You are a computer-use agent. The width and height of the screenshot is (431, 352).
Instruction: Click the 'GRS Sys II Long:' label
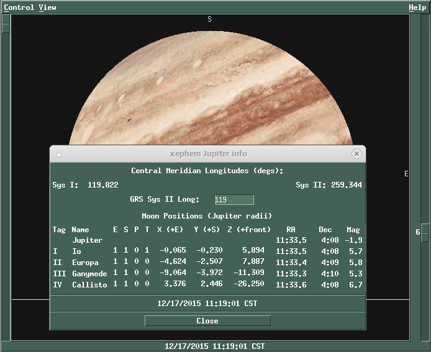pyautogui.click(x=165, y=199)
